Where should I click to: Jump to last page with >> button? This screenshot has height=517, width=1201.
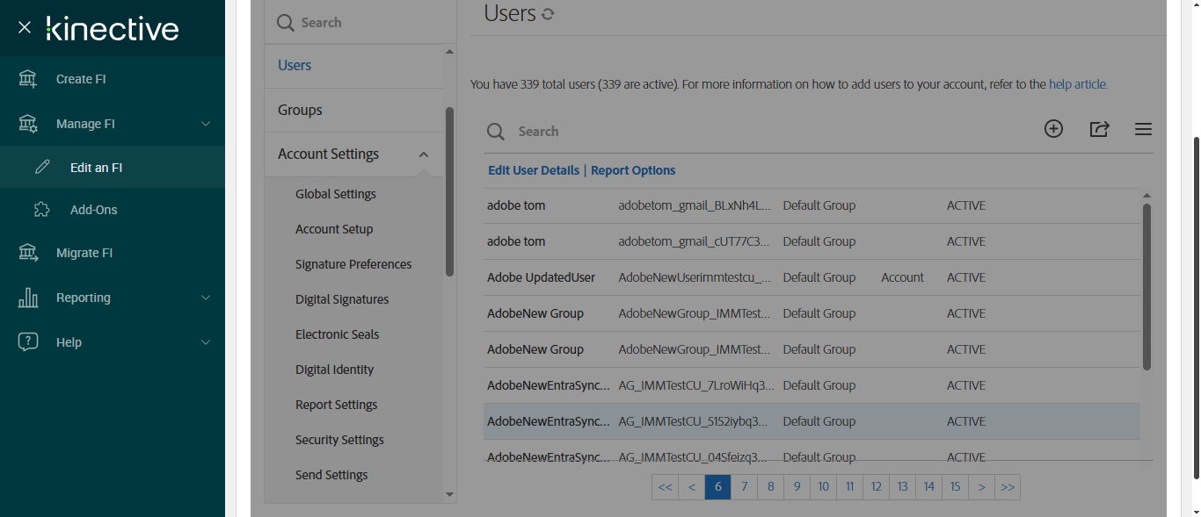(1008, 487)
